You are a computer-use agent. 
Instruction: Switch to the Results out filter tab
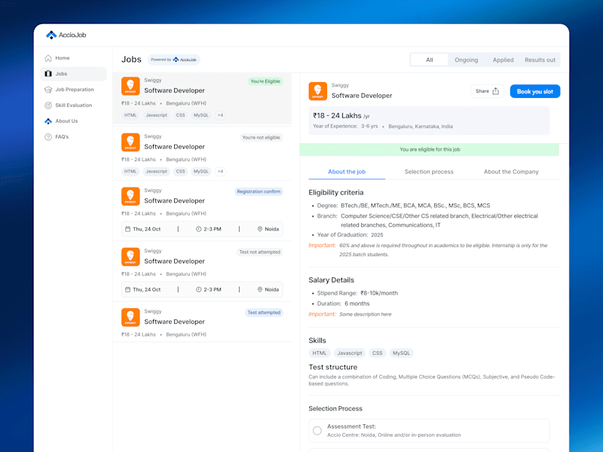pyautogui.click(x=540, y=60)
